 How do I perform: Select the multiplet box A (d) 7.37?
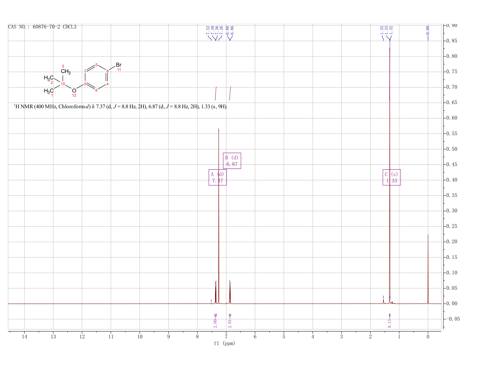pyautogui.click(x=218, y=177)
